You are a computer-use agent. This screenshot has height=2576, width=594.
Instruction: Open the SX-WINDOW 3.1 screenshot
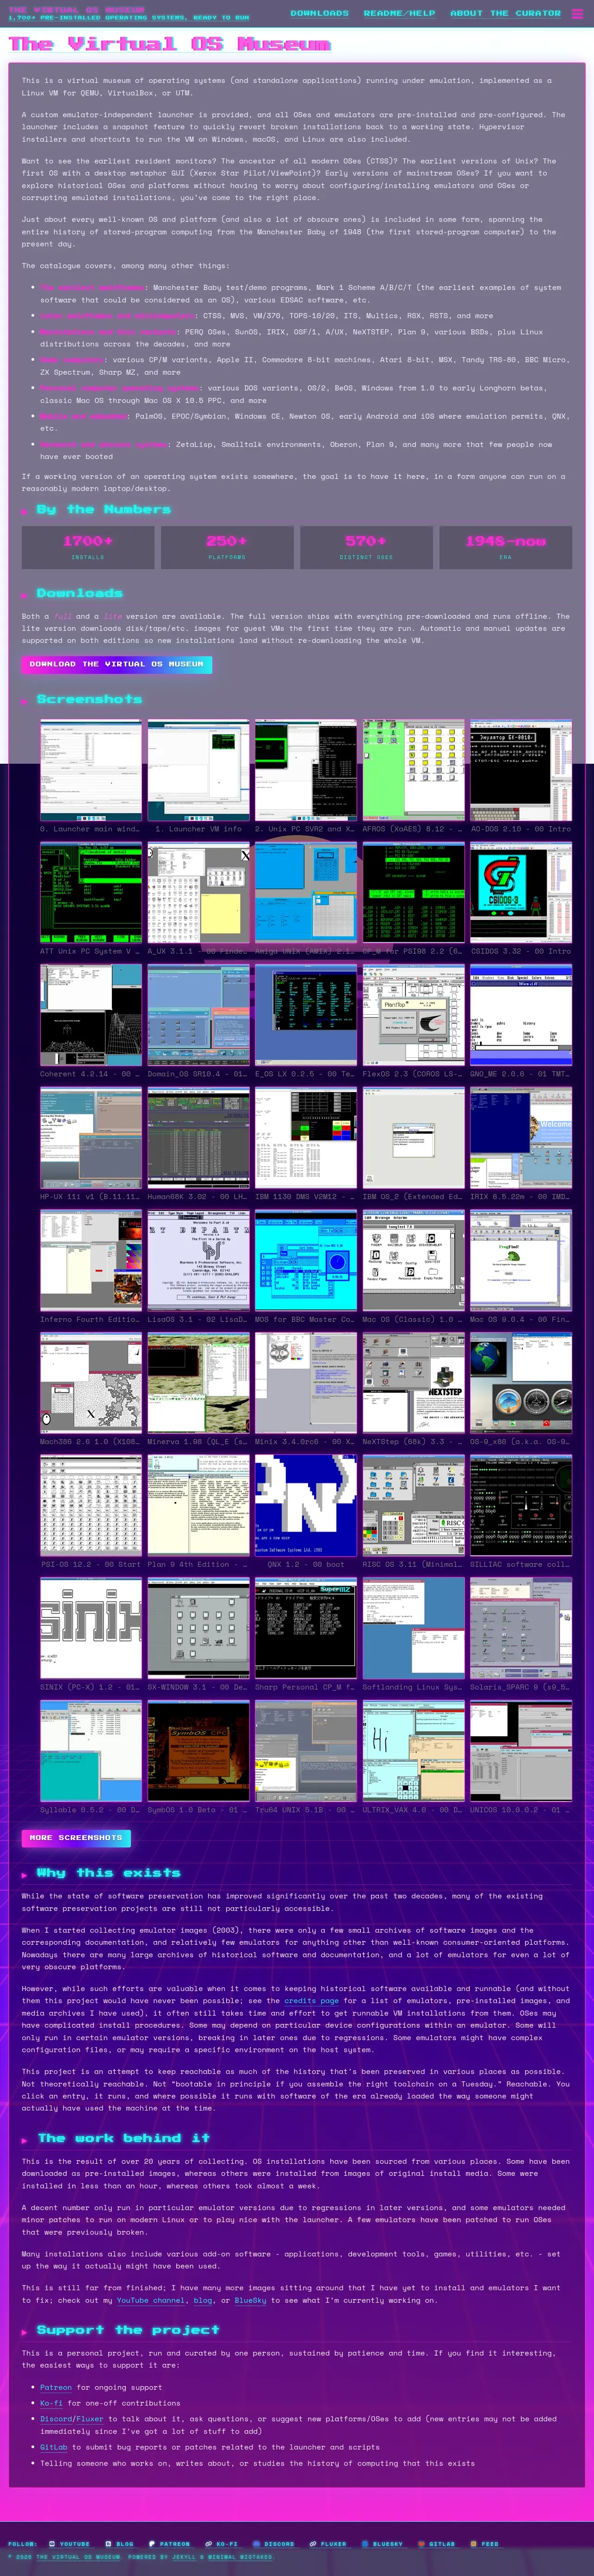pyautogui.click(x=198, y=1629)
